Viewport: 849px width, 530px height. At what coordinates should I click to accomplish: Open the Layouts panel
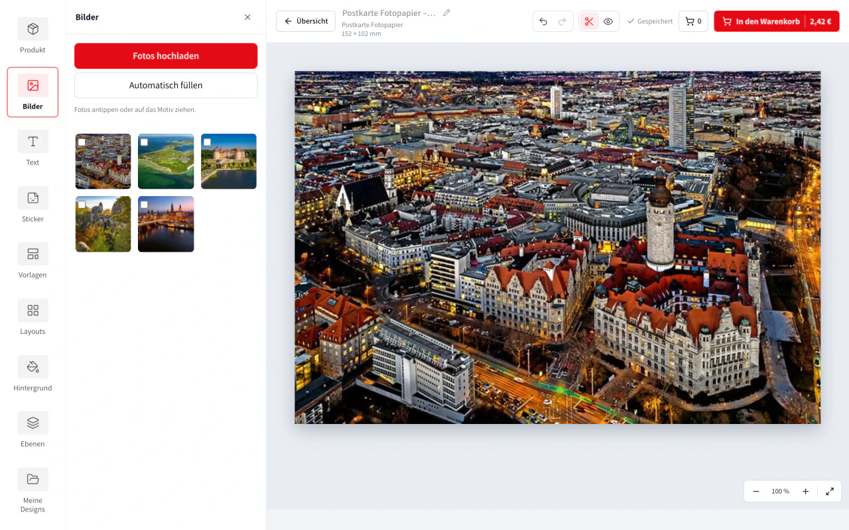[33, 318]
